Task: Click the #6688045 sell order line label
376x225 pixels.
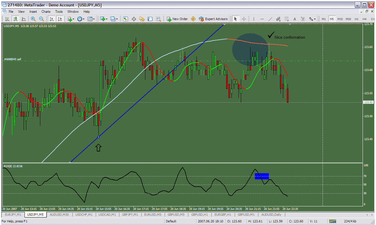Action: 12,59
